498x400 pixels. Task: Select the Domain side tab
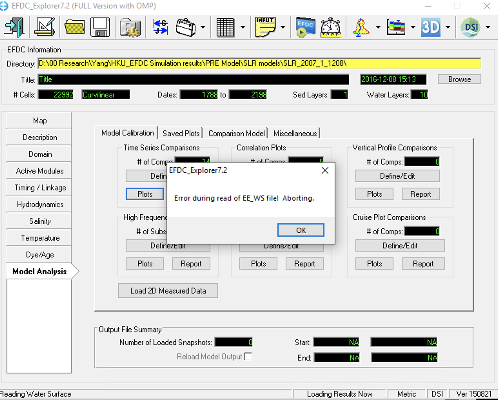[39, 154]
